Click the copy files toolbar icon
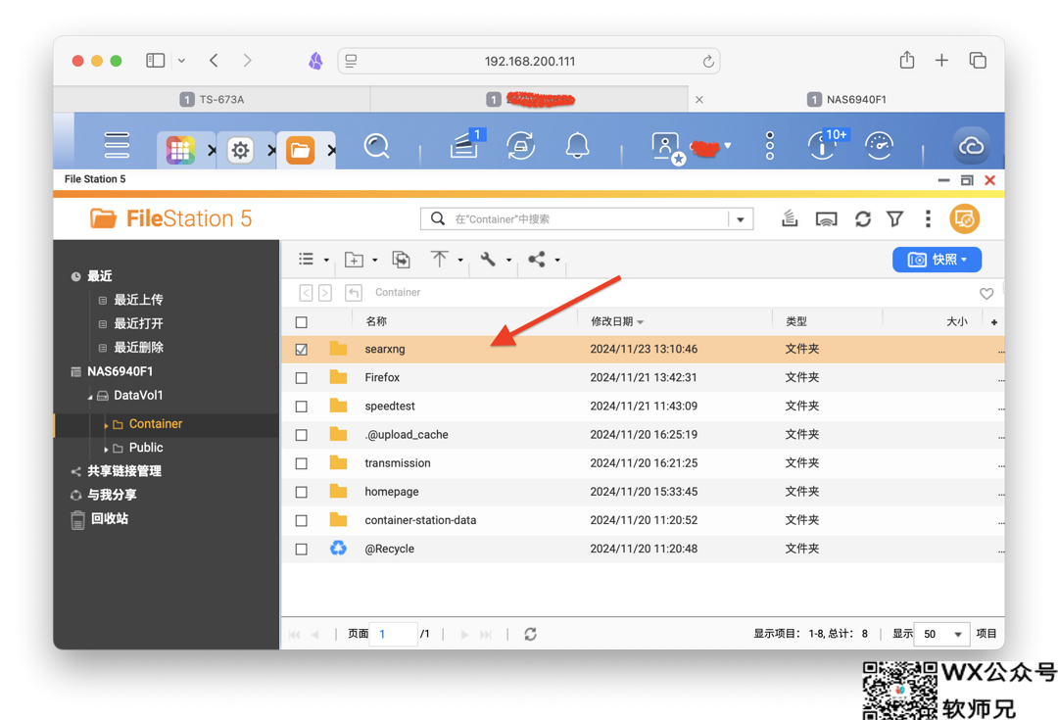The image size is (1058, 720). [401, 260]
